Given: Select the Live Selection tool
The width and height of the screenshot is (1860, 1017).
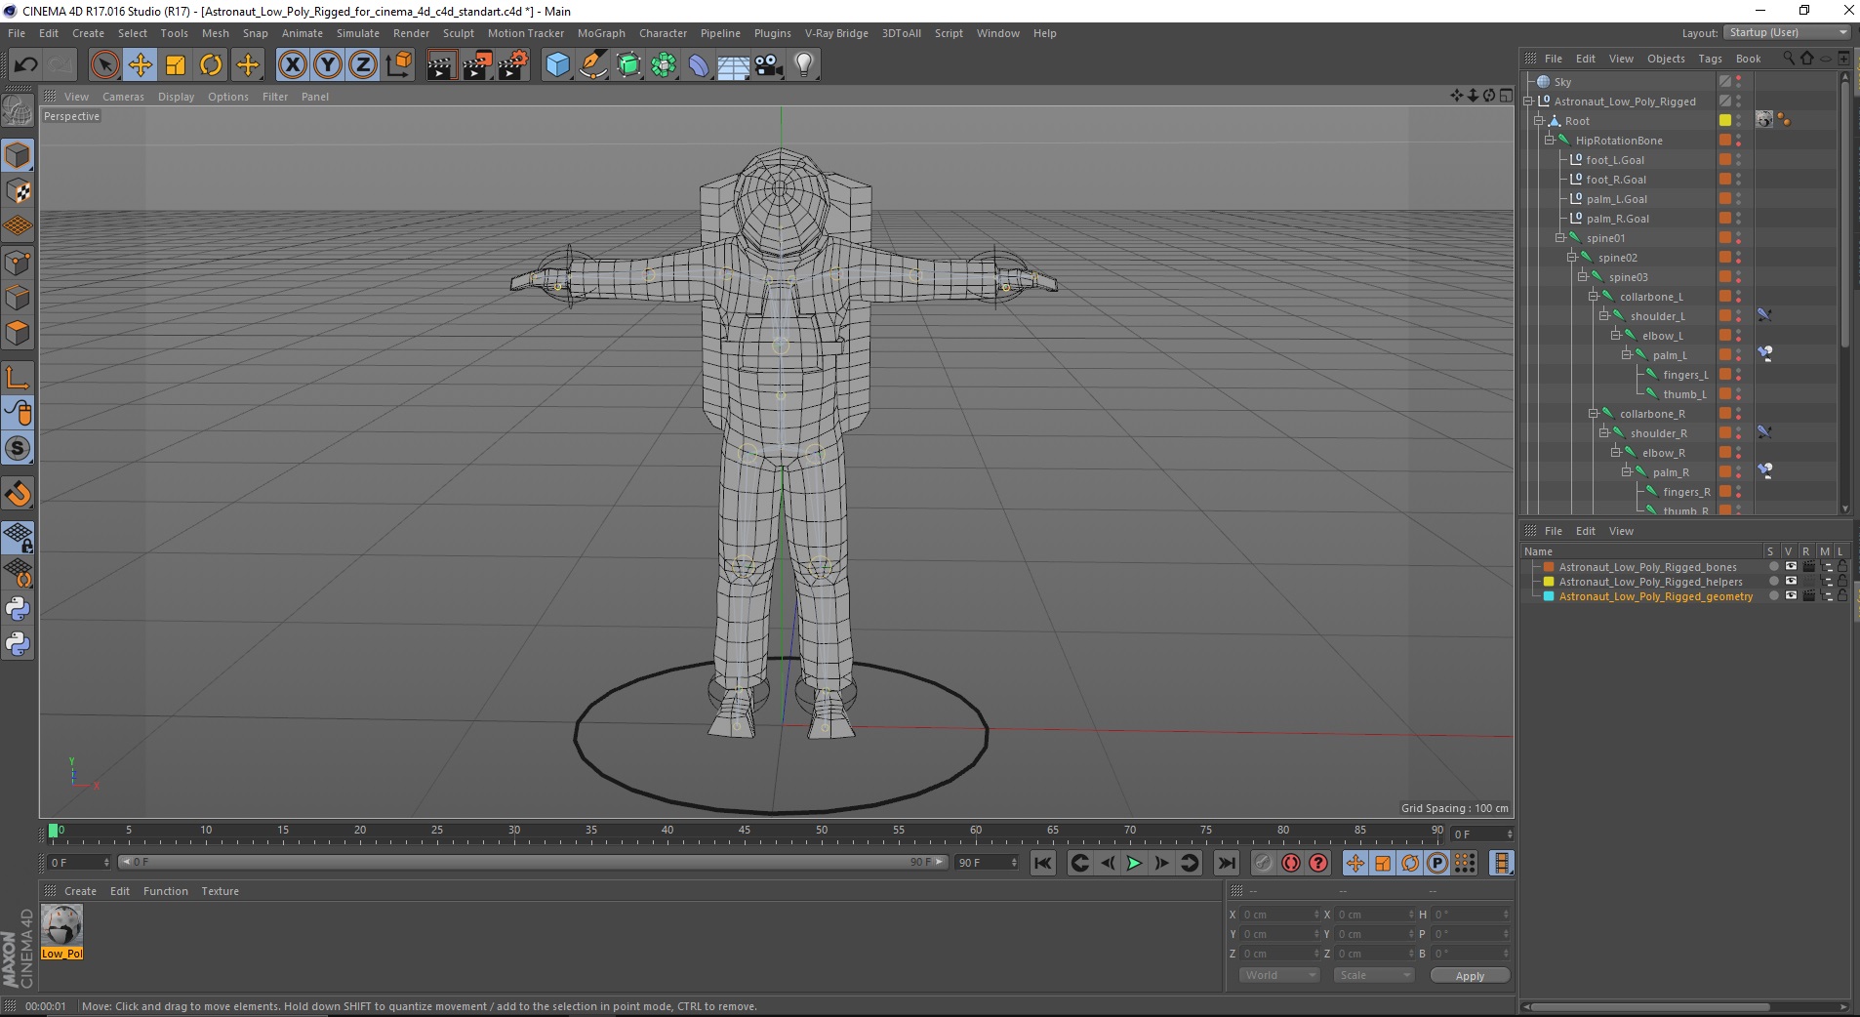Looking at the screenshot, I should click(x=104, y=65).
